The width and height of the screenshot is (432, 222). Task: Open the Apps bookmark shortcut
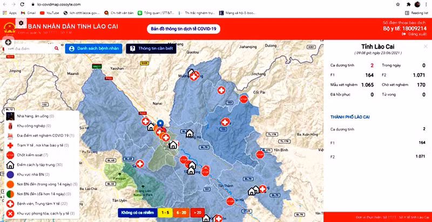click(10, 13)
